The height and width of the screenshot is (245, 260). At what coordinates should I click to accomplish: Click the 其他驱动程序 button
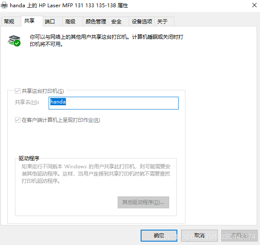click(x=144, y=202)
